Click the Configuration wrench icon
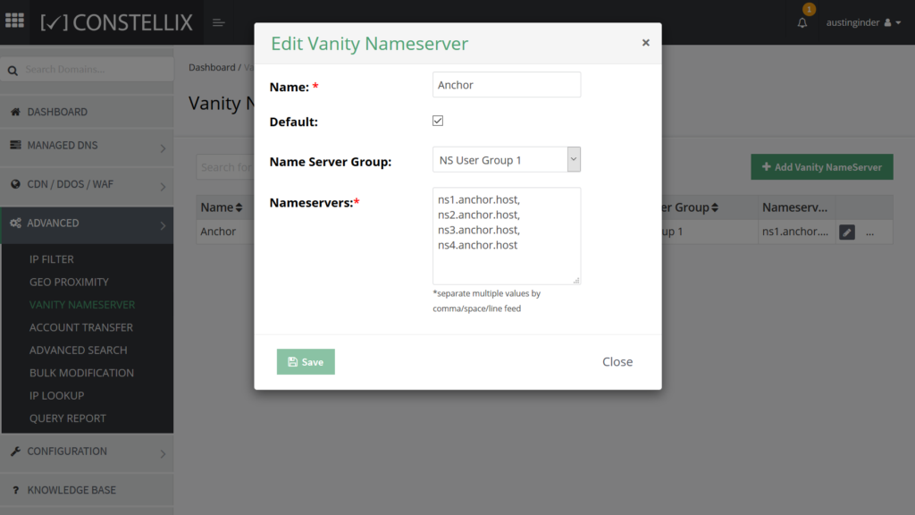This screenshot has width=915, height=515. (x=15, y=452)
